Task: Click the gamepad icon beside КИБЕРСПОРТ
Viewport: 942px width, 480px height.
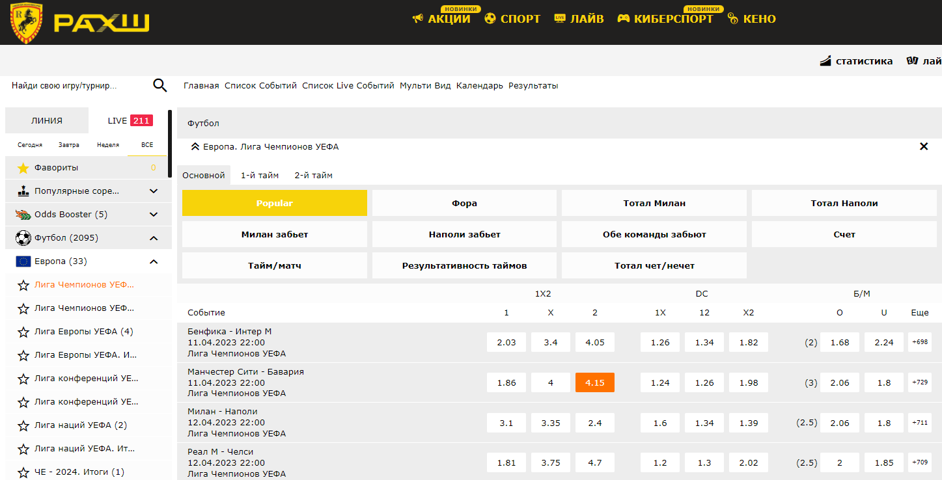Action: coord(623,19)
